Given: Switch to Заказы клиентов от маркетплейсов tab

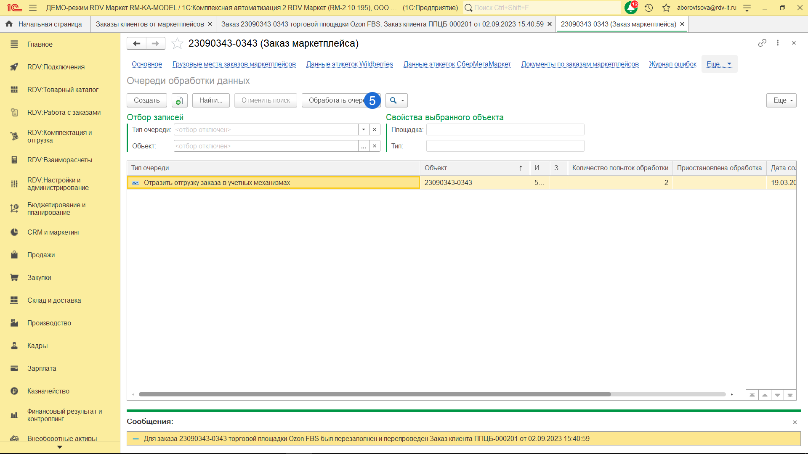Looking at the screenshot, I should point(150,24).
